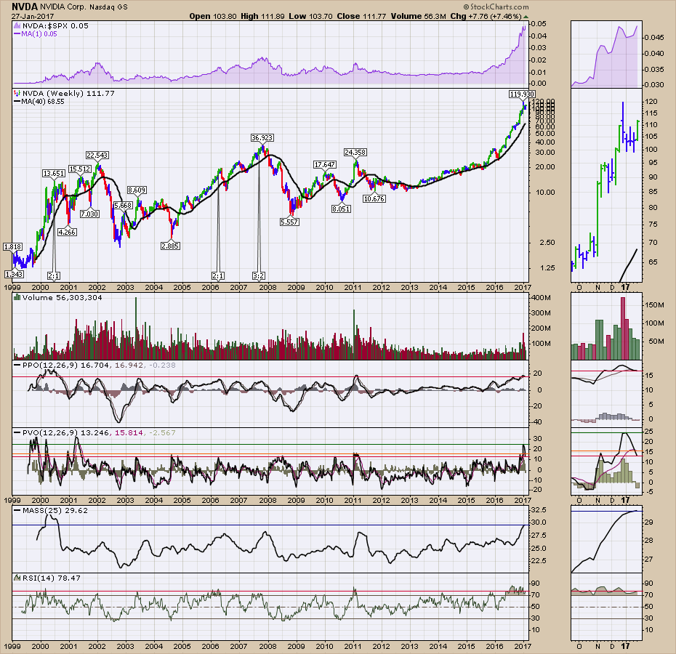Click the 36.923 high price annotation
This screenshot has width=676, height=654.
click(x=262, y=138)
